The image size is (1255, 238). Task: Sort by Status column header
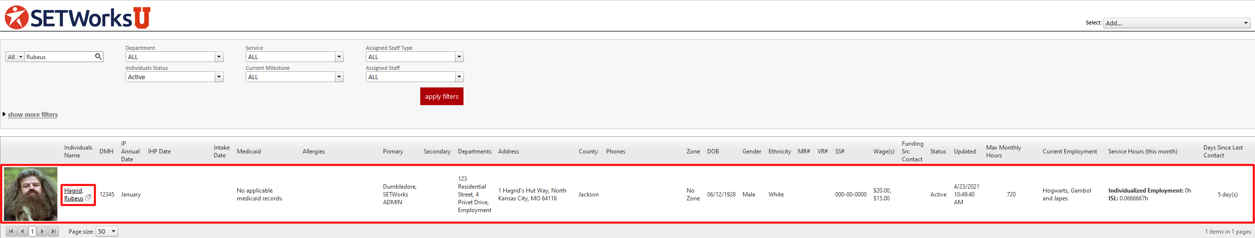[x=938, y=151]
